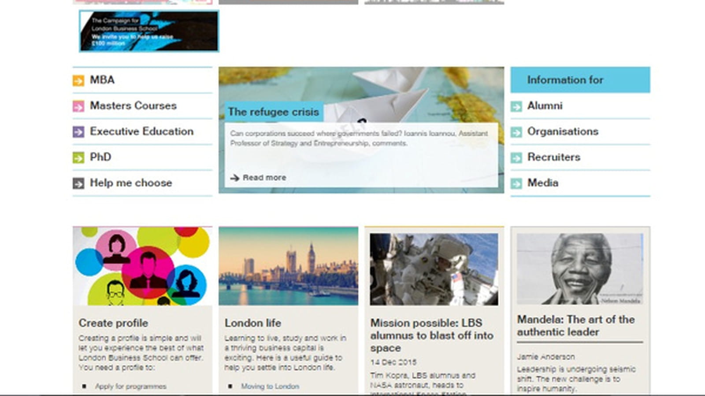Screen dimensions: 705x396
Task: Open the London life heading
Action: coord(253,323)
